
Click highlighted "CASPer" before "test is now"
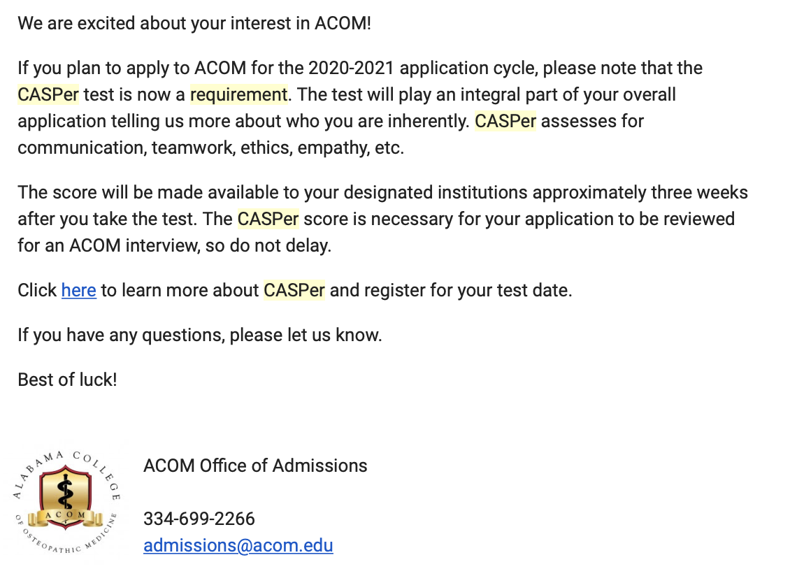[48, 94]
